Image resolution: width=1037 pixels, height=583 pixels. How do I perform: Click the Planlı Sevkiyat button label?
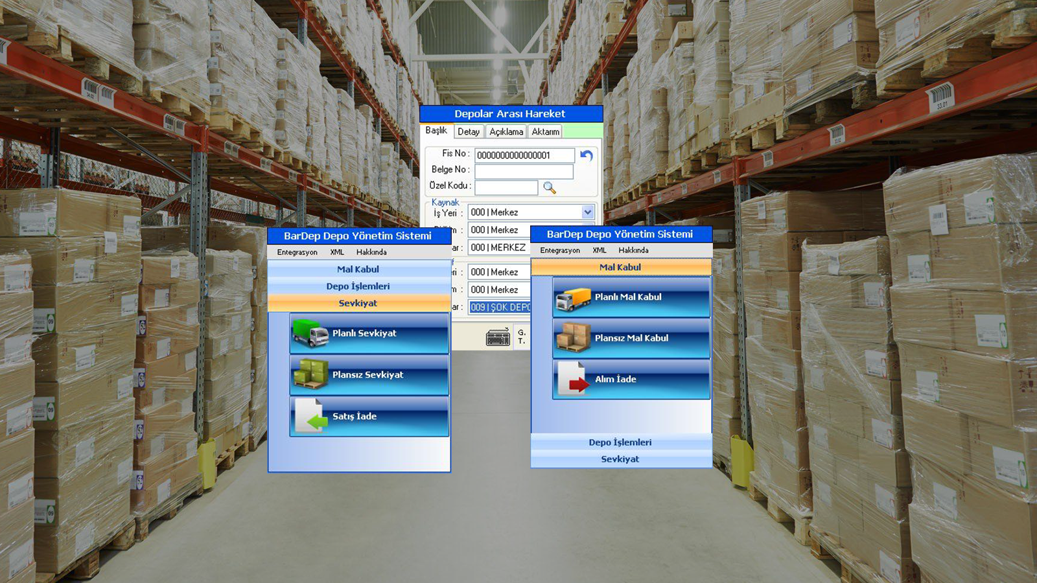tap(364, 334)
